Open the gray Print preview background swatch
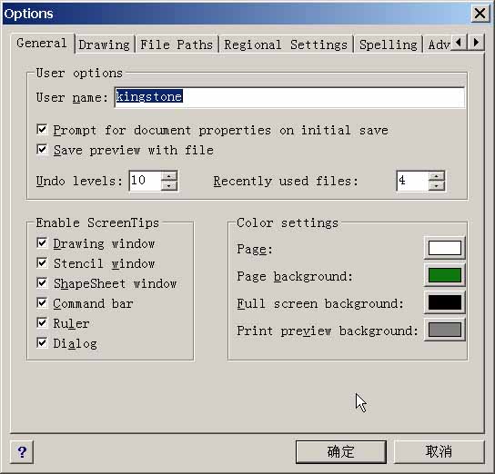This screenshot has width=495, height=474. [x=444, y=330]
